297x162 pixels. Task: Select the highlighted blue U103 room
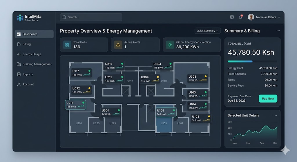[x=164, y=124]
